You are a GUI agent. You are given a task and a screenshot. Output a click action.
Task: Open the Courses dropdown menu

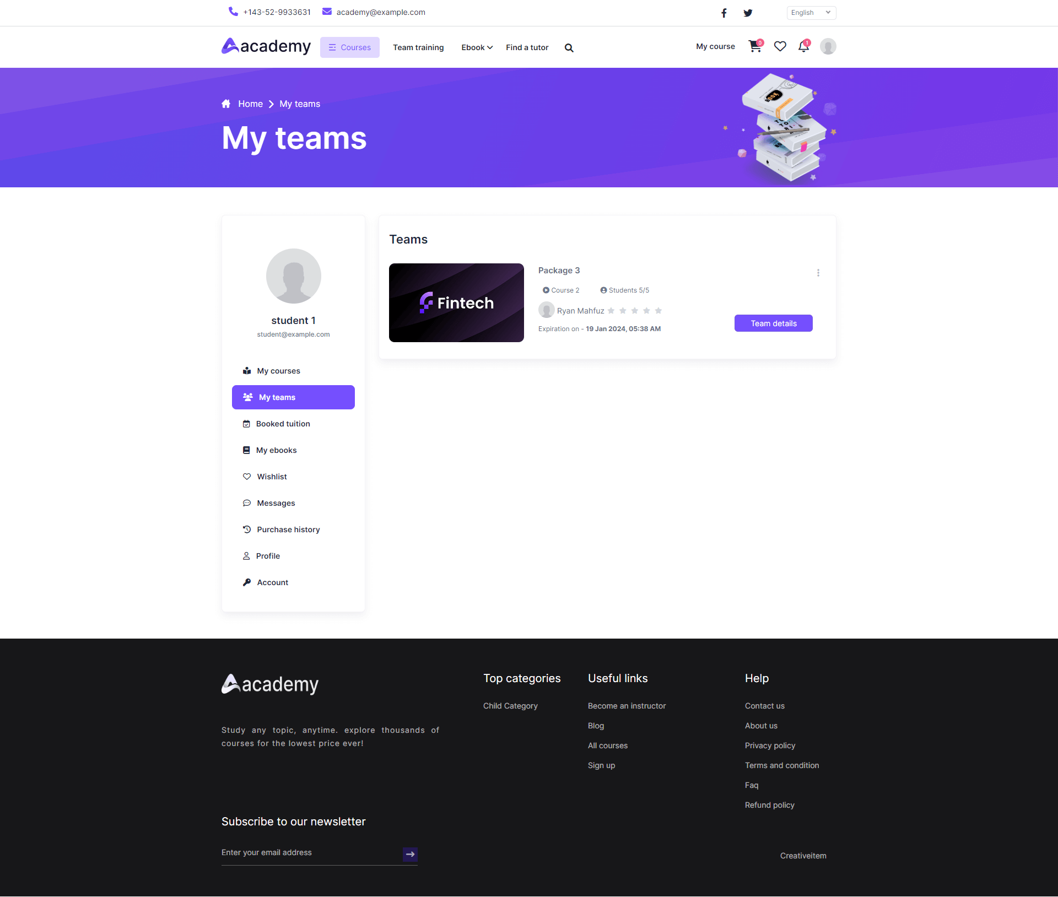350,47
